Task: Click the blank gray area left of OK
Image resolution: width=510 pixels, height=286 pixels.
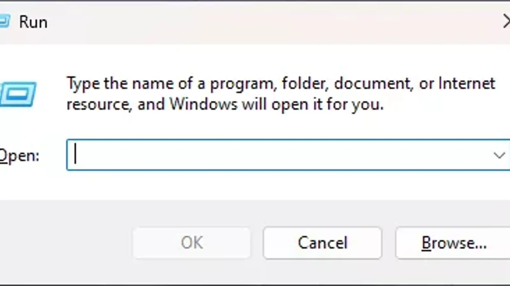Action: [x=64, y=243]
